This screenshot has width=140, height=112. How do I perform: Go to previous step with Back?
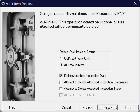pos(88,107)
